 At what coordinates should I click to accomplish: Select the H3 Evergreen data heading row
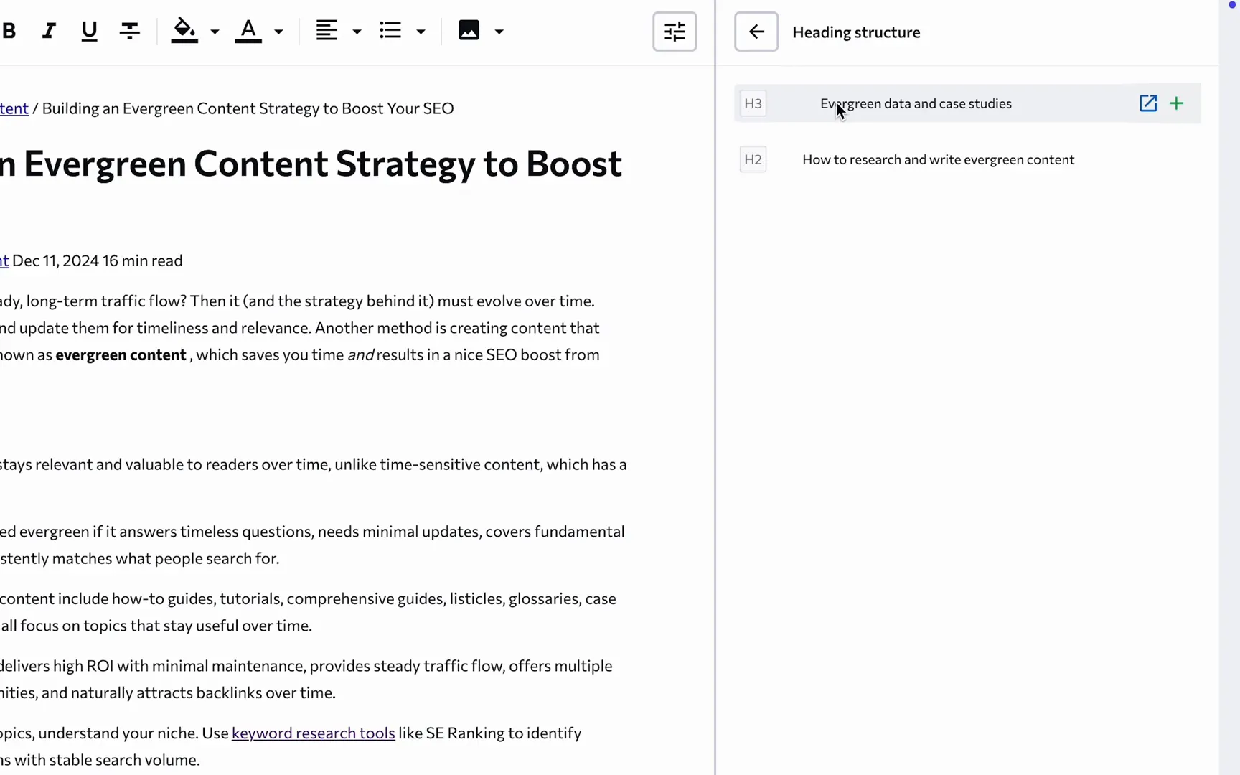pyautogui.click(x=915, y=103)
